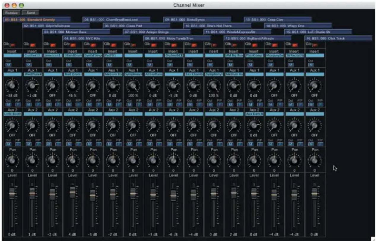Open the ShortPlate Aux 1 effect selector

click(33, 74)
